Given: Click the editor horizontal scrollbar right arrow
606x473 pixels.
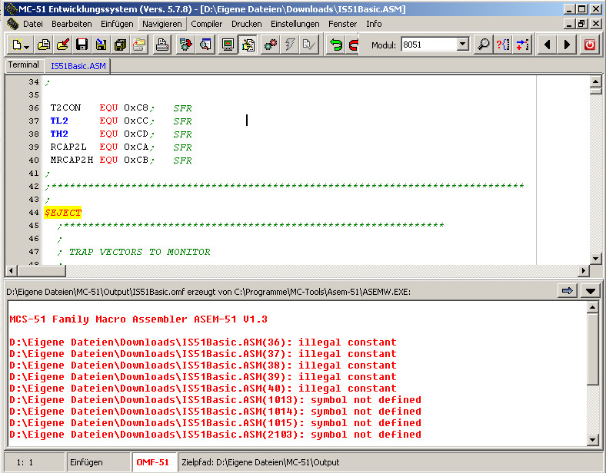Looking at the screenshot, I should (x=583, y=271).
